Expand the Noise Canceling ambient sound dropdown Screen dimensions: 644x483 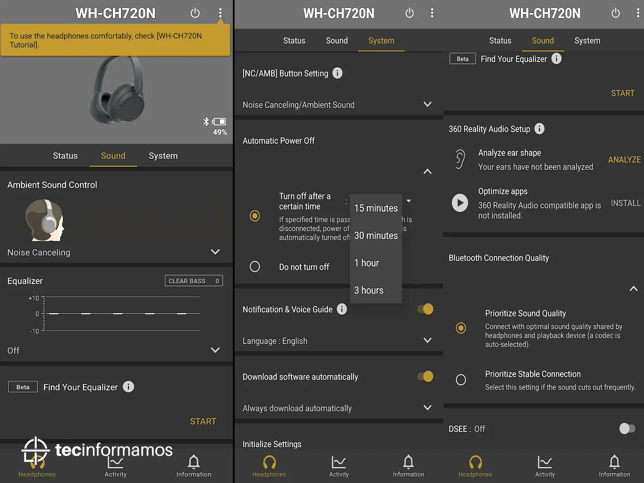tap(215, 252)
